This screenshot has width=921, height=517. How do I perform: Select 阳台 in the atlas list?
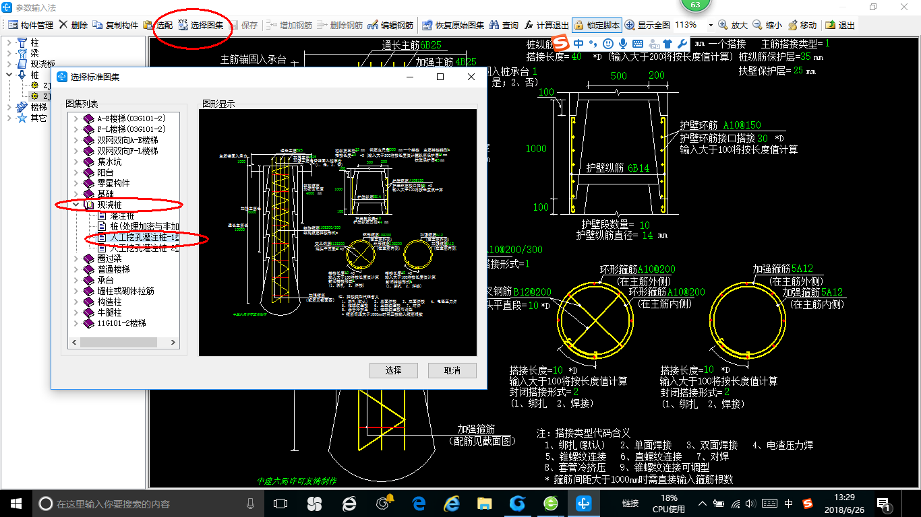point(105,172)
